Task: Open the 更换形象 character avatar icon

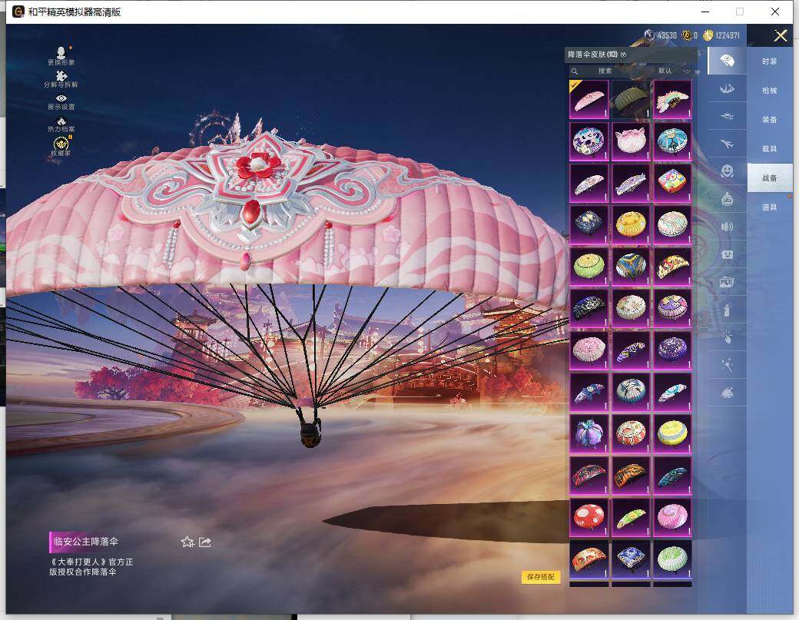Action: pos(61,52)
